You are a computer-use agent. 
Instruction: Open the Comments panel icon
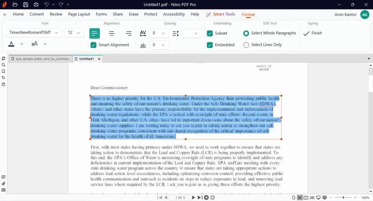tap(4, 177)
